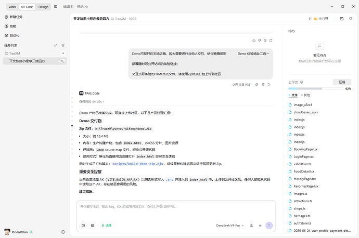Open the 编辑(E) menu
Screen dimensions: 359x238
click(x=68, y=7)
